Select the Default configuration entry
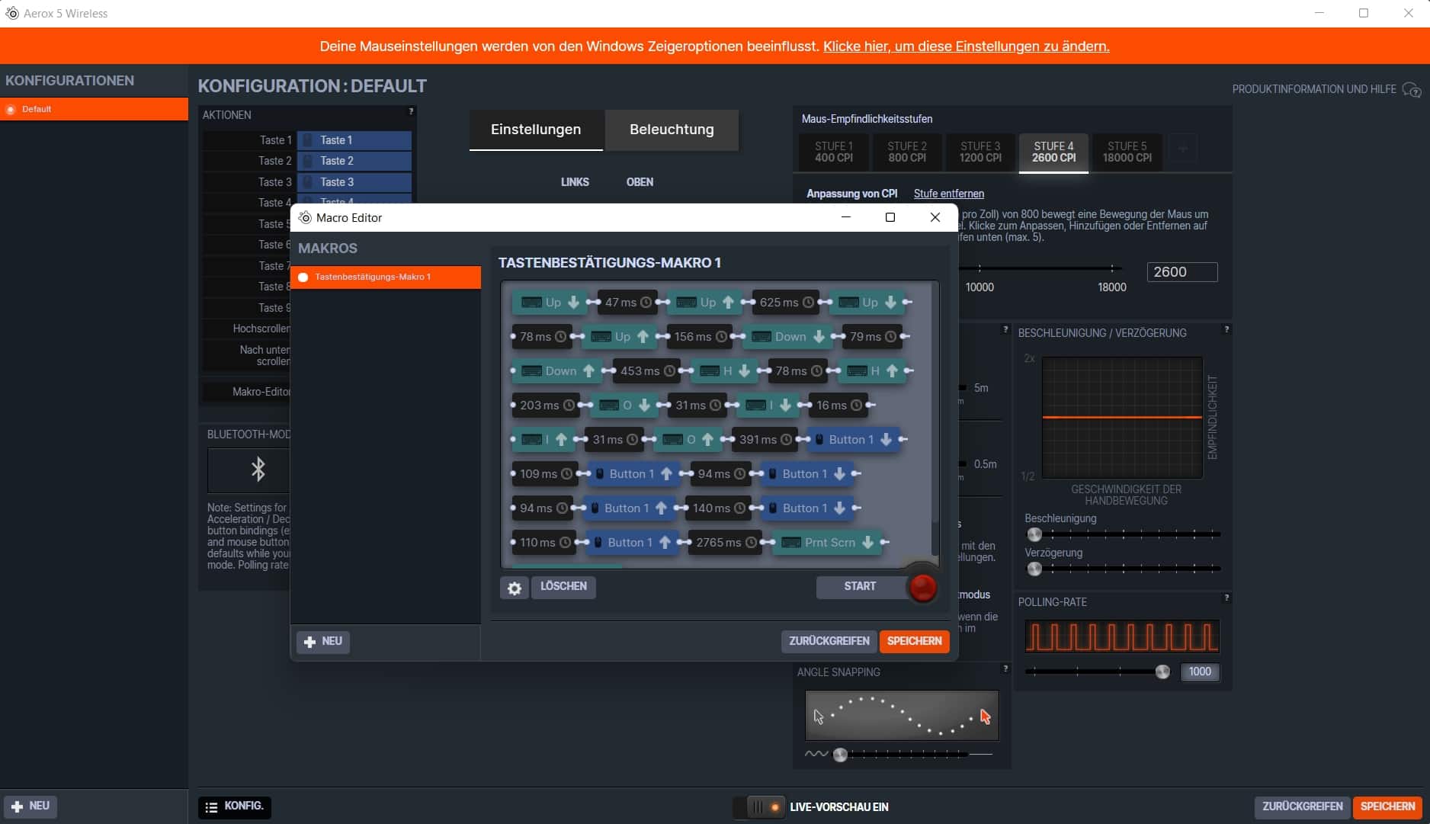The width and height of the screenshot is (1430, 824). 94,109
